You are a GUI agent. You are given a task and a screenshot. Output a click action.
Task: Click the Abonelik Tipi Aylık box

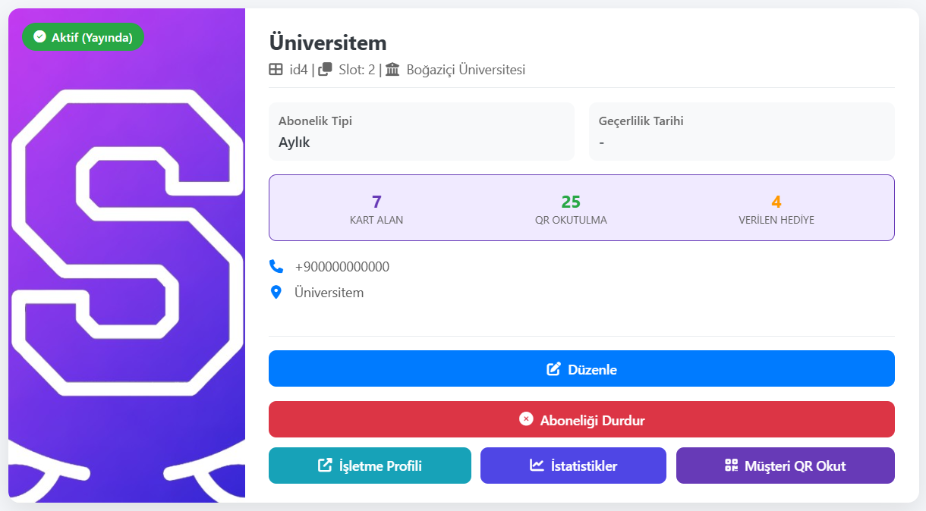(x=421, y=132)
